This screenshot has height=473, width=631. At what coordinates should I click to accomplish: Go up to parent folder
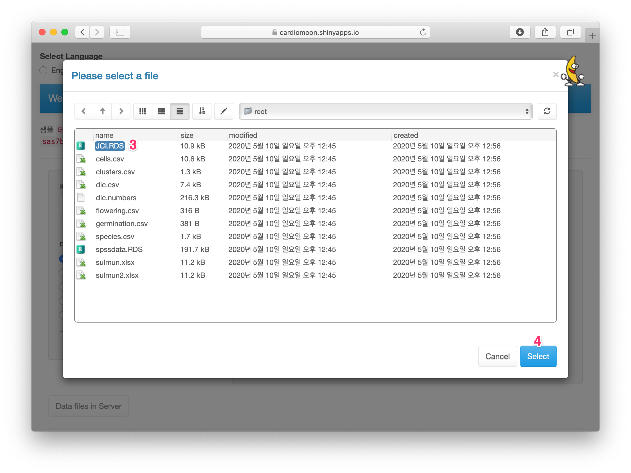102,111
